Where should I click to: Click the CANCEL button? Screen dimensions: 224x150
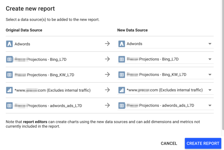pos(169,143)
